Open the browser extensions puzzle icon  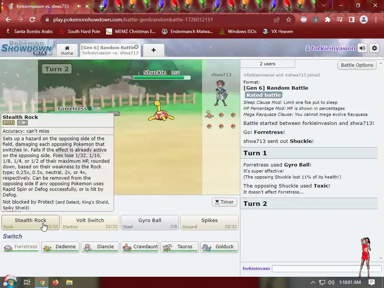328,19
